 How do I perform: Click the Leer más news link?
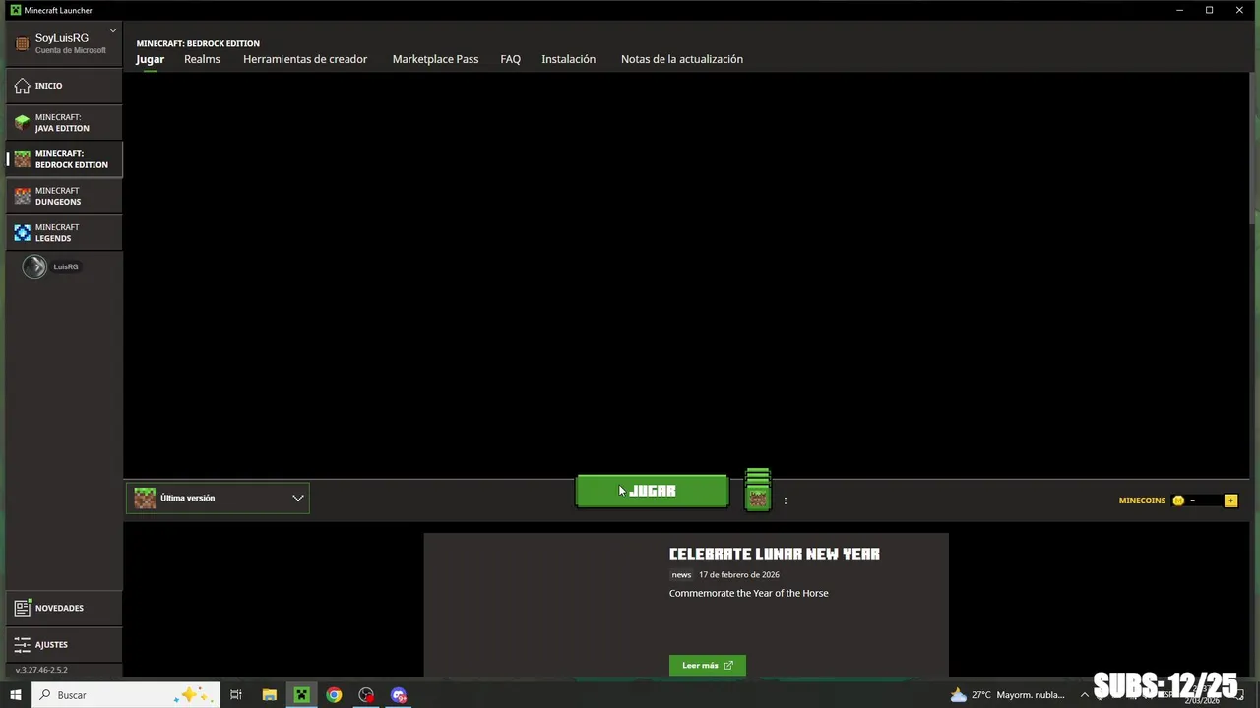(708, 666)
